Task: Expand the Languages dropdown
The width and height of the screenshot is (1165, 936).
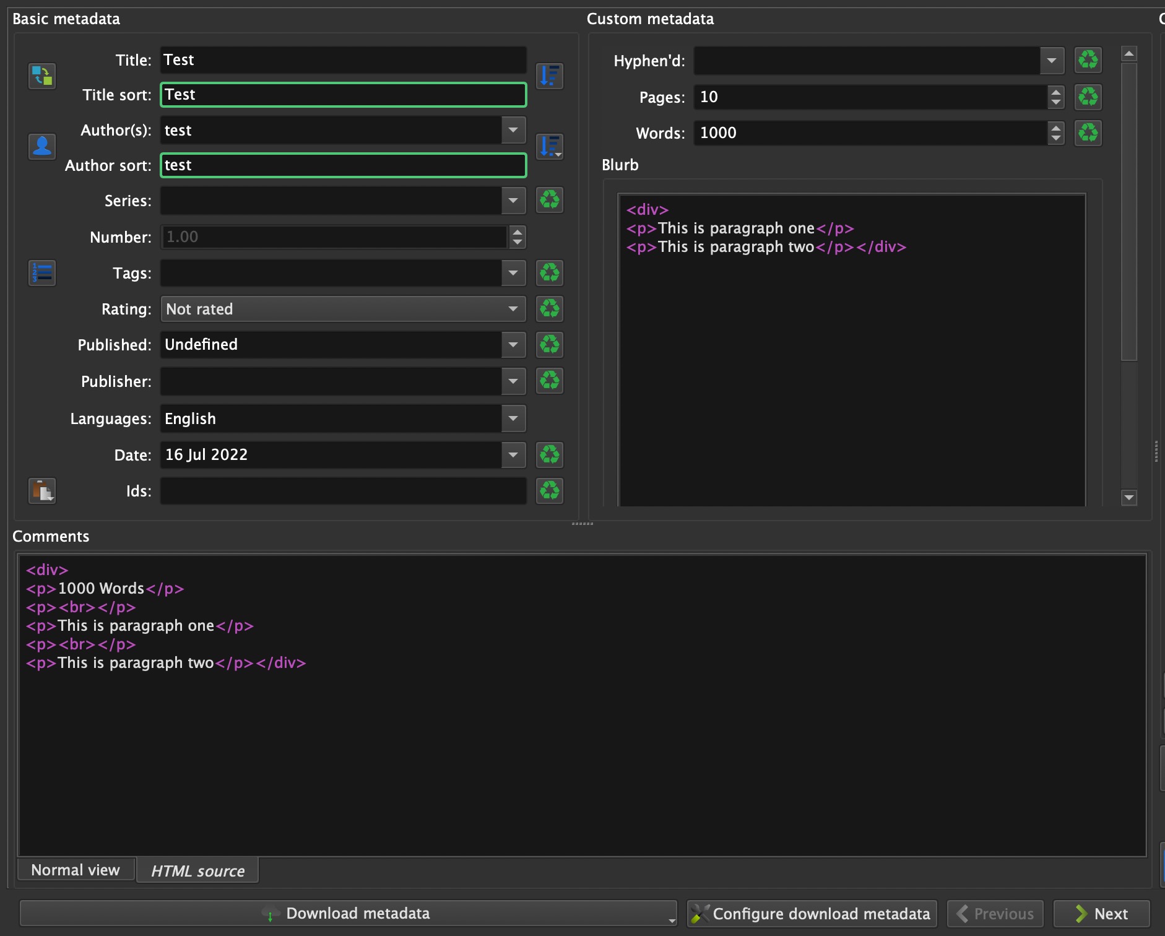Action: tap(513, 418)
